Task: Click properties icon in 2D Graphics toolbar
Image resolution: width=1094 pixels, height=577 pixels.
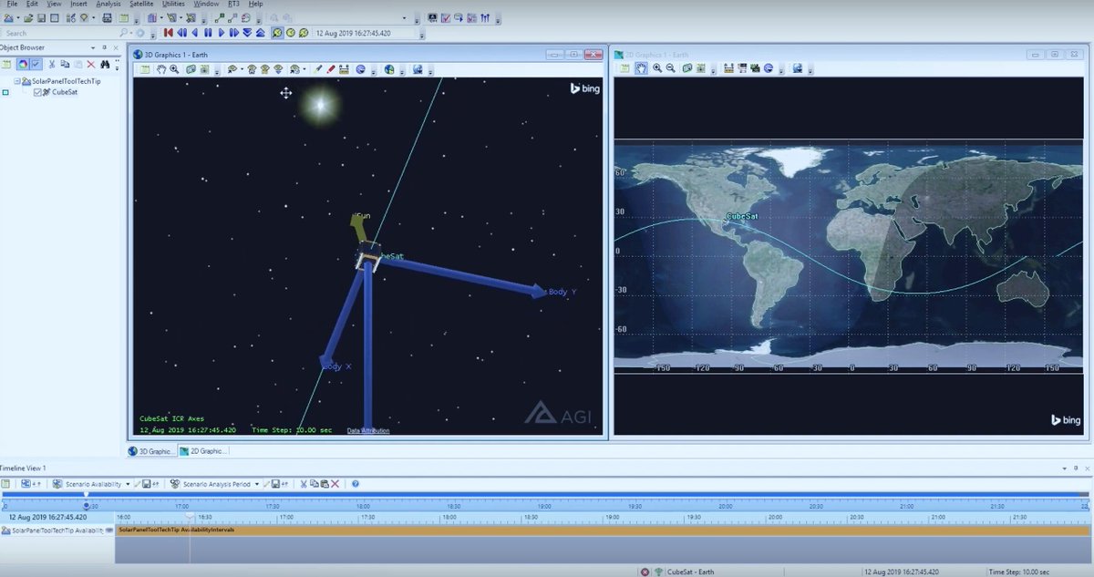Action: 625,68
